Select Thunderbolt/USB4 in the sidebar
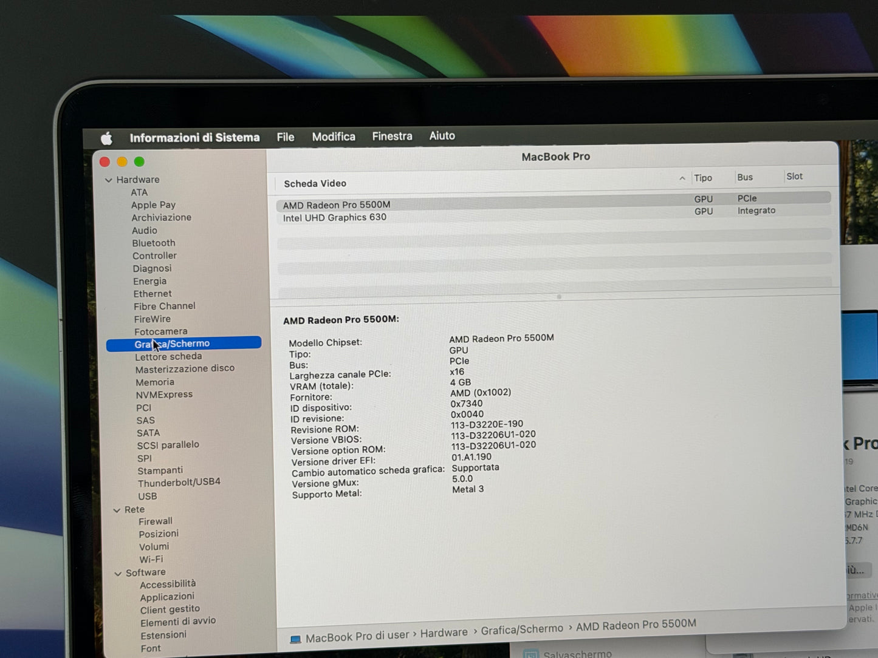Screen dimensions: 878x658 click(x=179, y=483)
